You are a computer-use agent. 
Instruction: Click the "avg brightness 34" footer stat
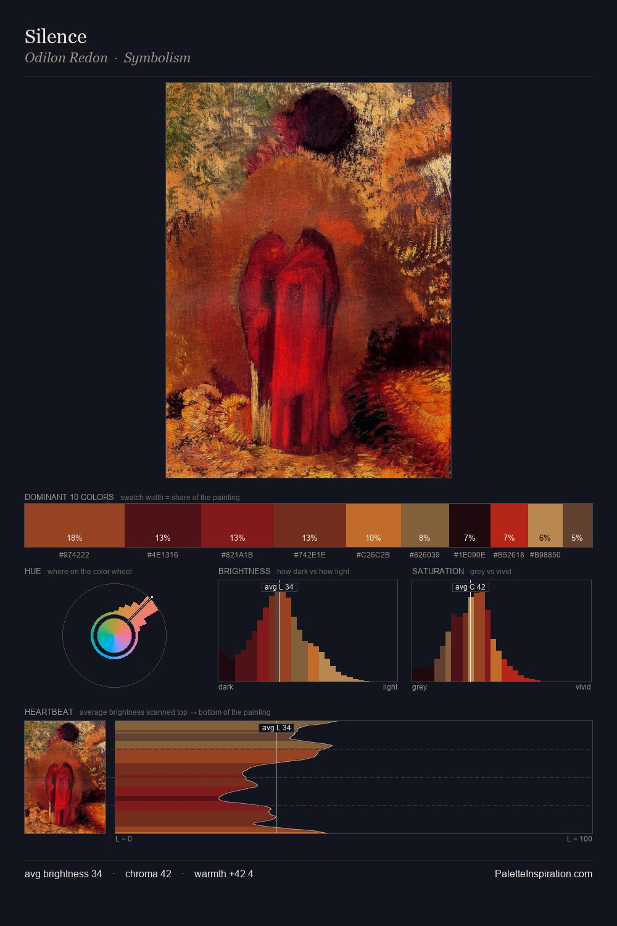coord(64,874)
